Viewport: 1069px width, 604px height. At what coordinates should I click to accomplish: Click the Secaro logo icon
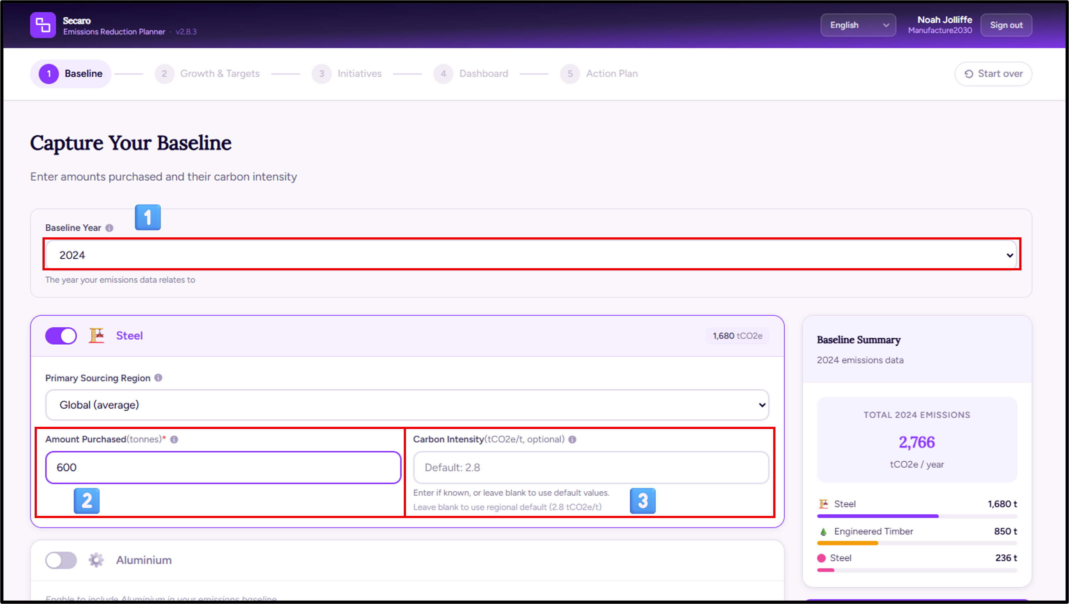(x=43, y=25)
